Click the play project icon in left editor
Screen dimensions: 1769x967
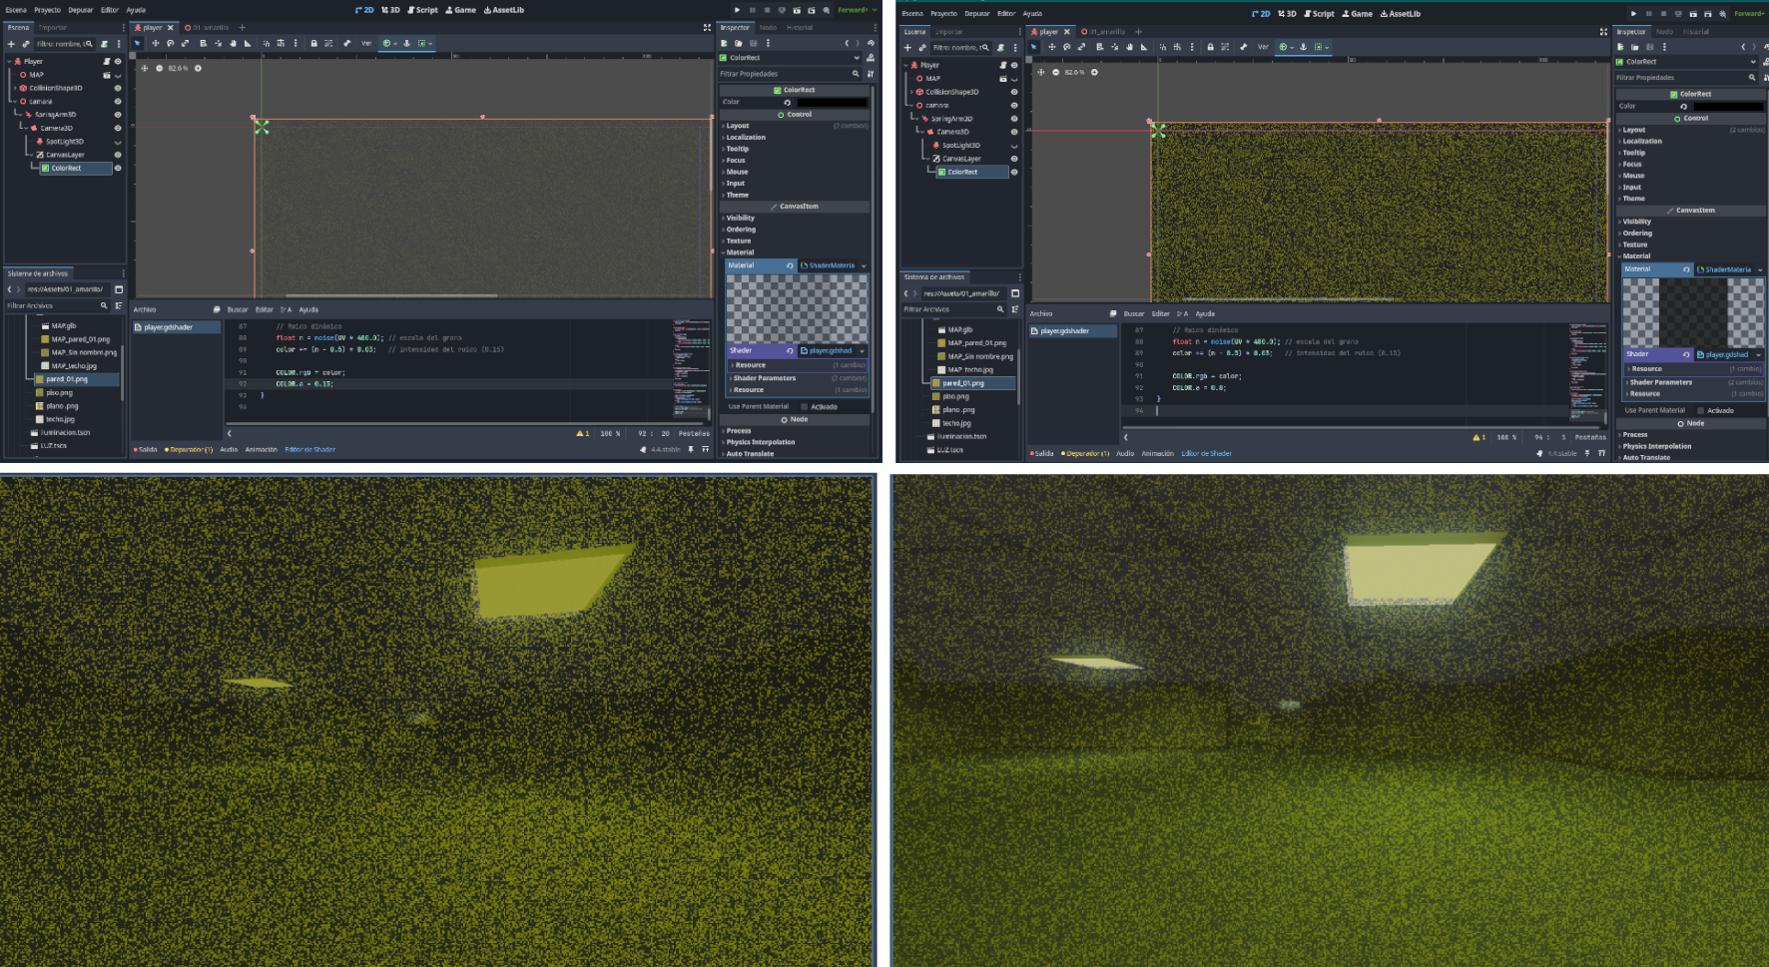pos(738,10)
